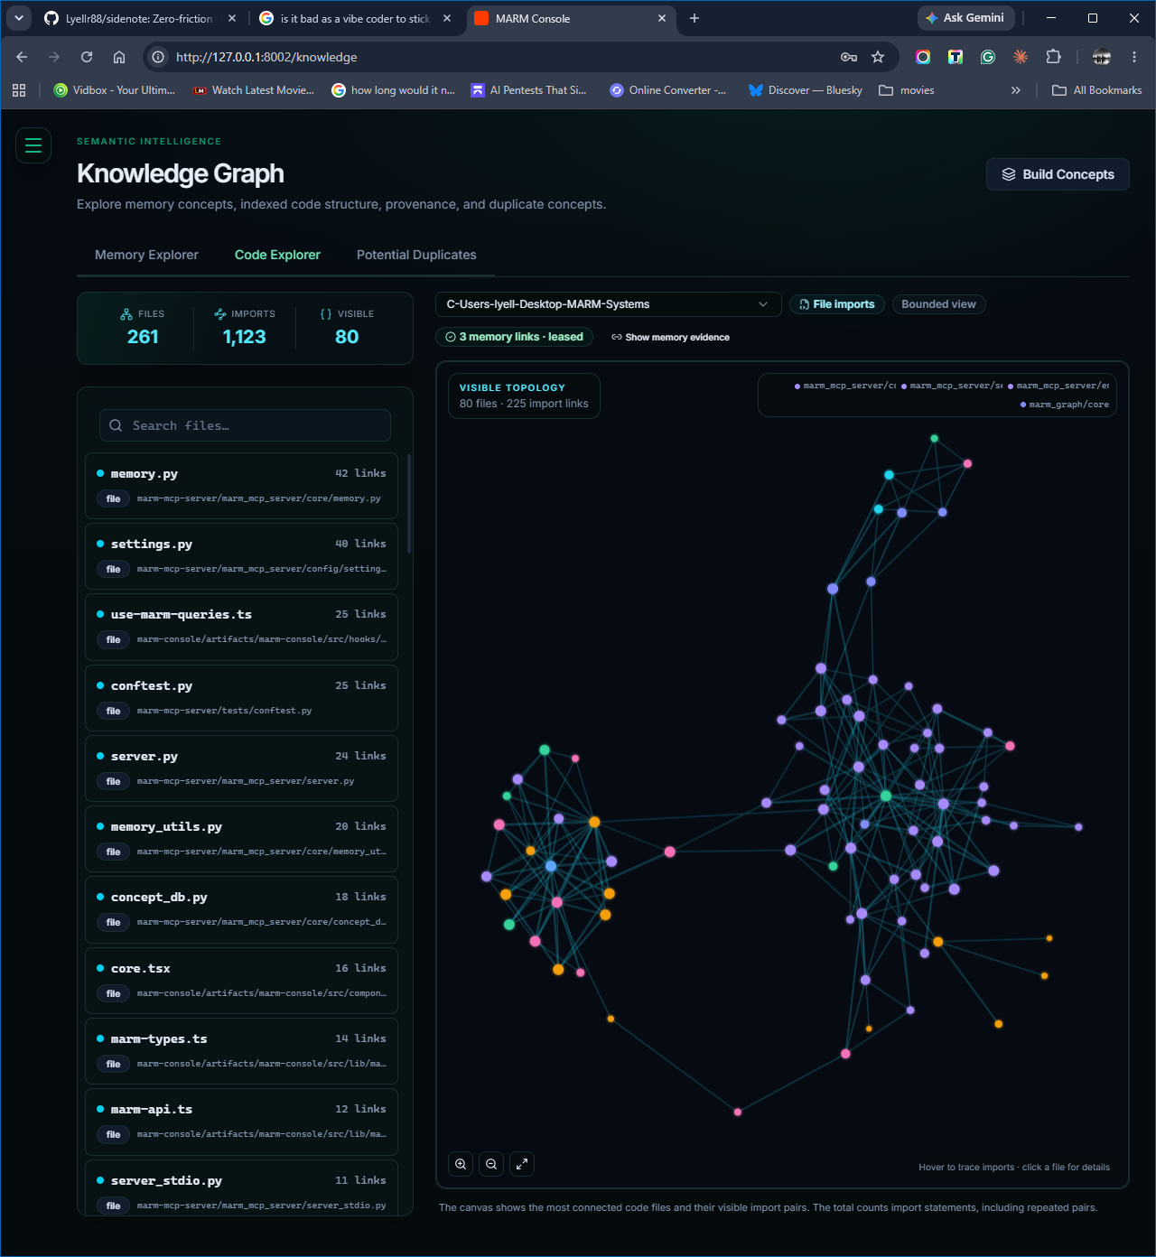This screenshot has width=1156, height=1257.
Task: Open Ask Gemini button
Action: (966, 18)
